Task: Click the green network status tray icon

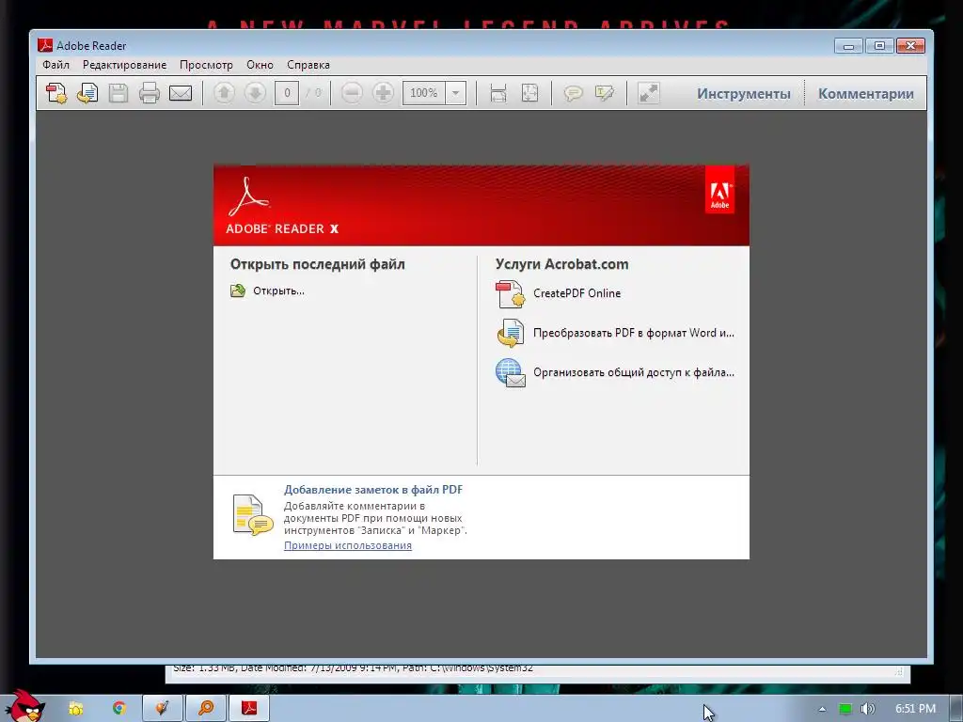Action: click(845, 709)
